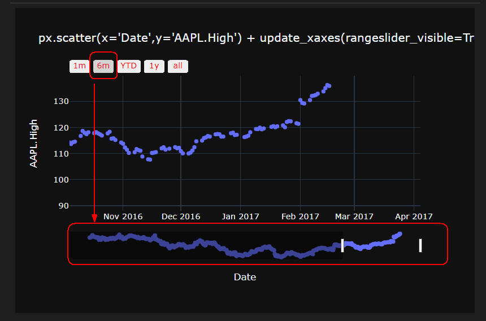This screenshot has height=321, width=486.
Task: Click the 120 y-axis tick label
Action: point(61,128)
